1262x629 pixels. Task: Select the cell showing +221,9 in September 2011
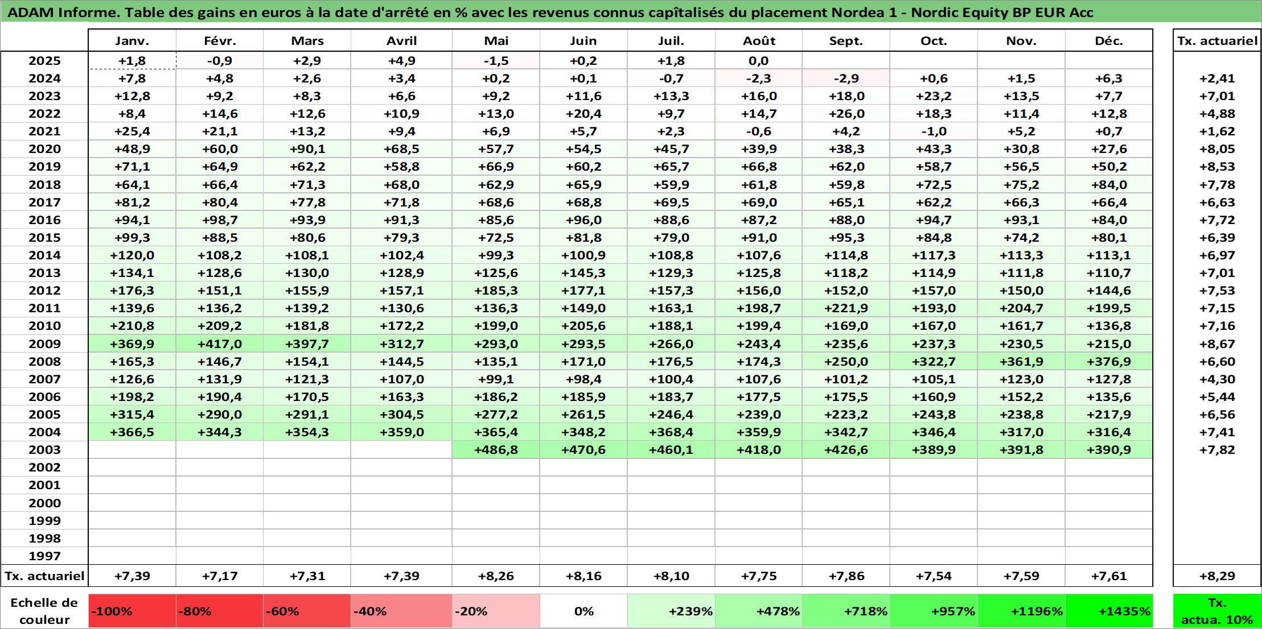tap(846, 308)
